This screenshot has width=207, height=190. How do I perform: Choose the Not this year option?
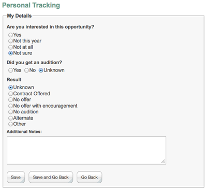coord(10,41)
